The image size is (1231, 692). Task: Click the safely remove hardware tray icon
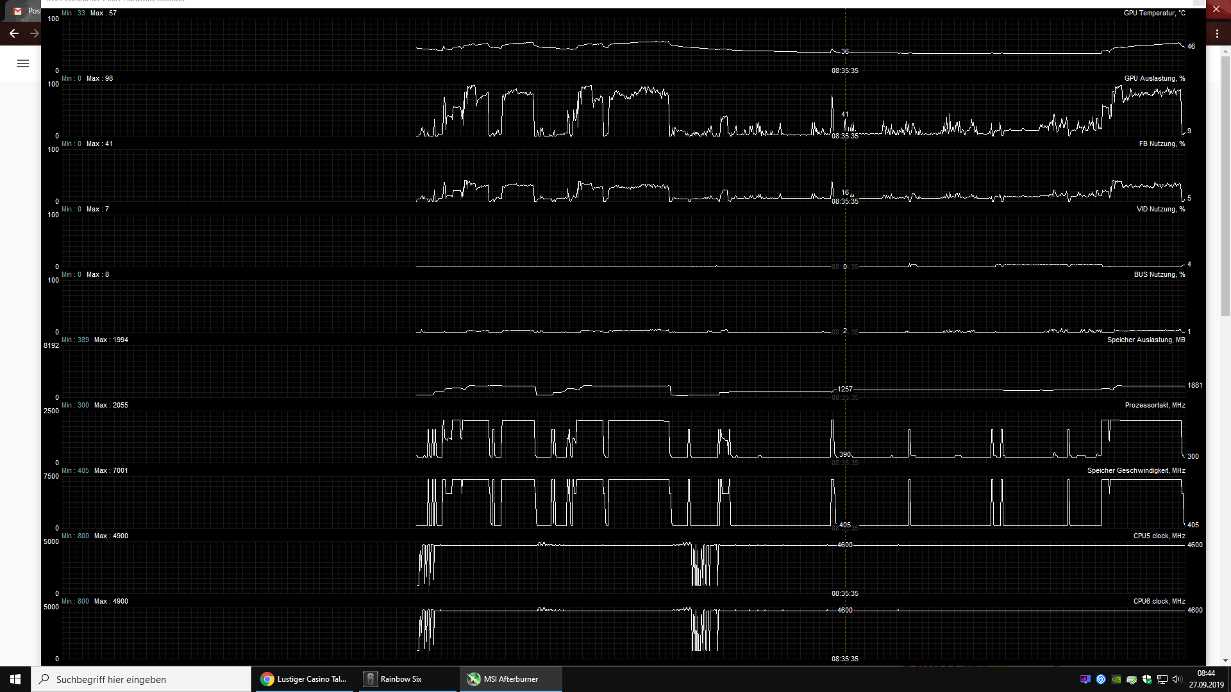tap(1132, 679)
